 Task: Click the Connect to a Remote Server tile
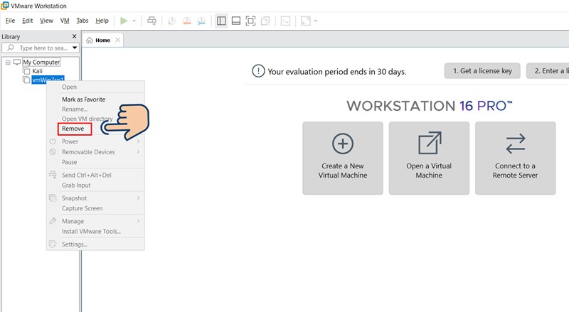point(515,158)
